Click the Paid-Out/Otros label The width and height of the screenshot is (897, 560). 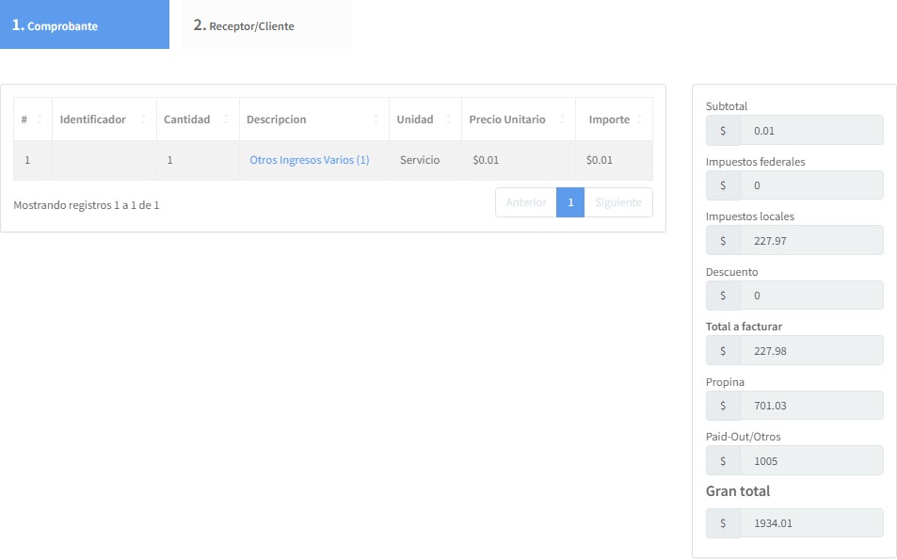click(x=744, y=437)
